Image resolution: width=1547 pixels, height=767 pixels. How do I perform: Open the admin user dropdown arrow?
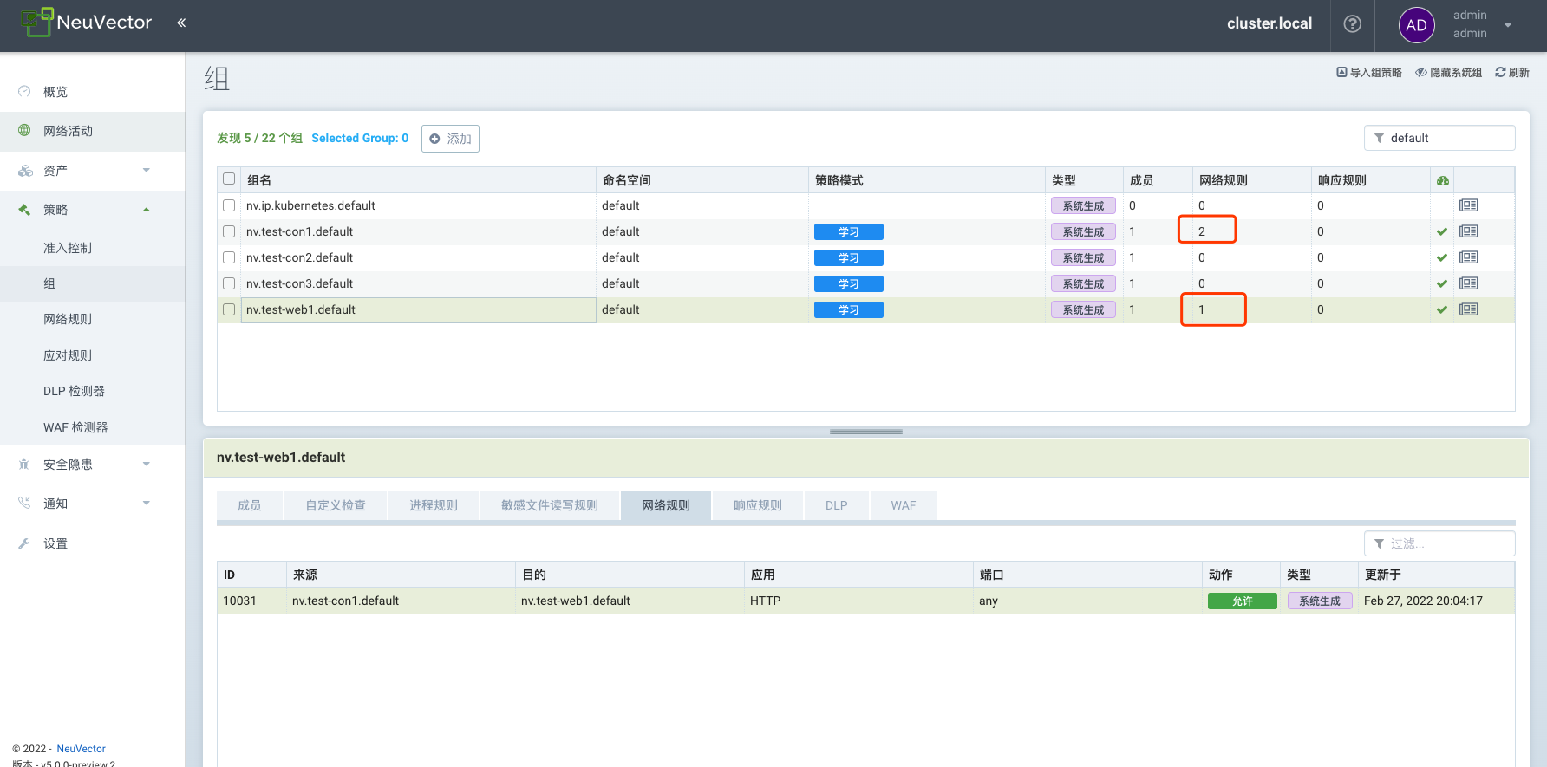1508,25
